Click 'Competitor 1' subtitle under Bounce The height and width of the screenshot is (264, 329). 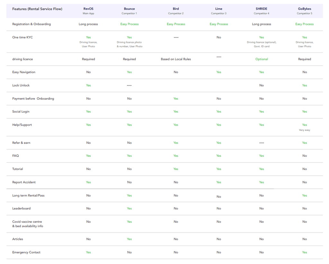(x=129, y=13)
